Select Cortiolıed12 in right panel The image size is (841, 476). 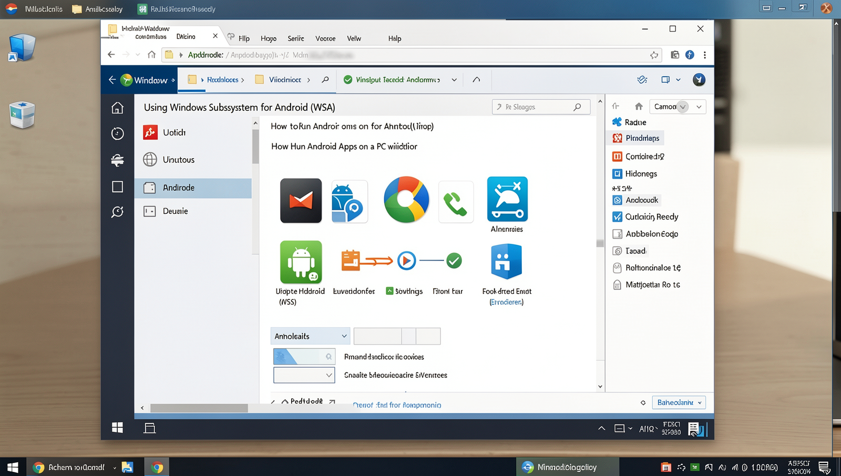(x=639, y=157)
